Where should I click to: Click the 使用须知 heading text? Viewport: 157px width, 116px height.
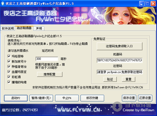(14, 40)
